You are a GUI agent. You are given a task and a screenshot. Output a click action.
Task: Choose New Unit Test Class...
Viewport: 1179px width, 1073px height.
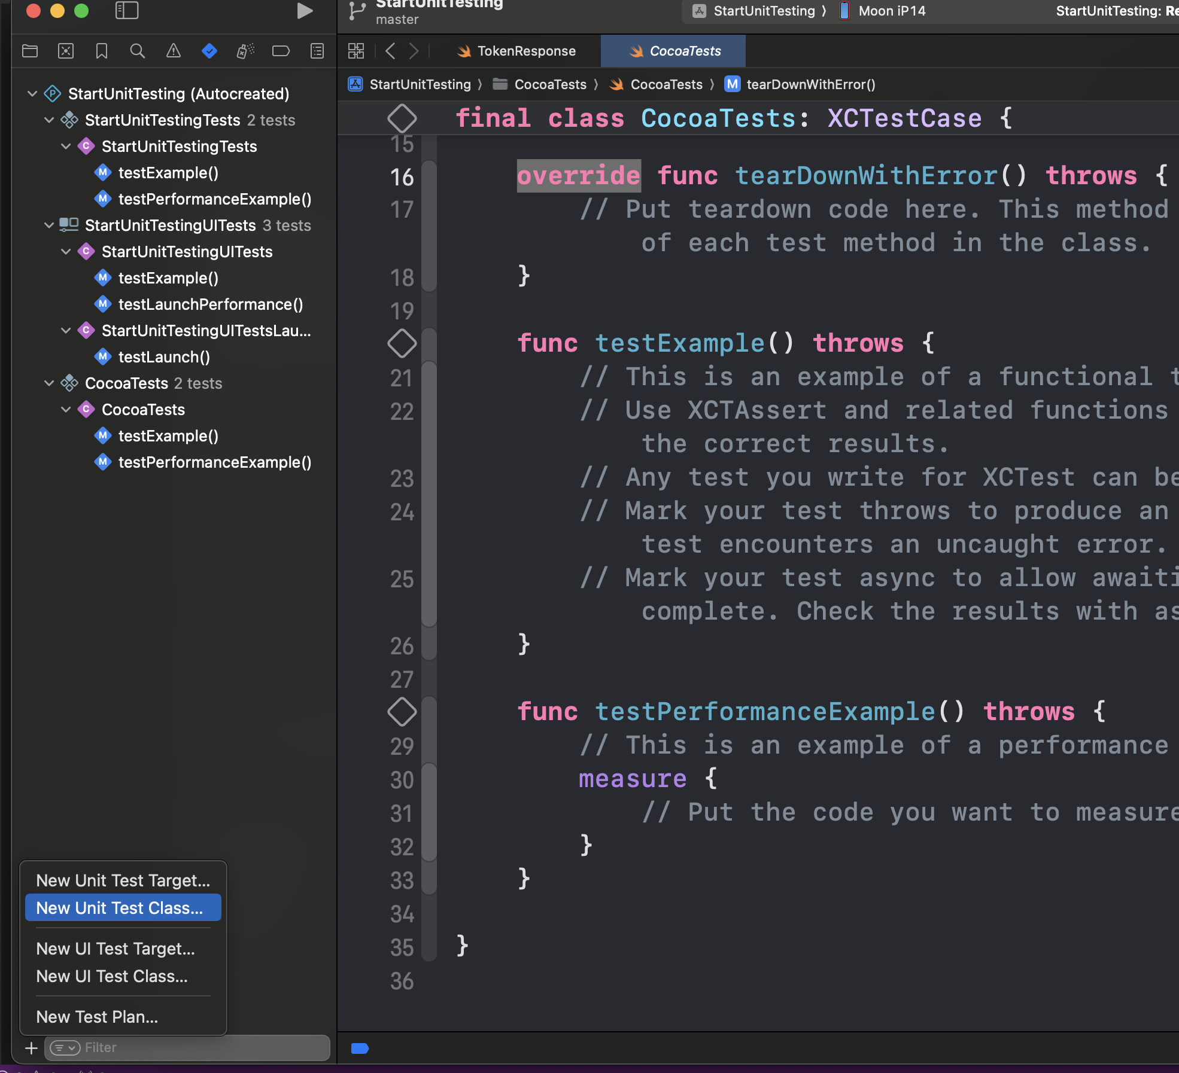pyautogui.click(x=123, y=908)
